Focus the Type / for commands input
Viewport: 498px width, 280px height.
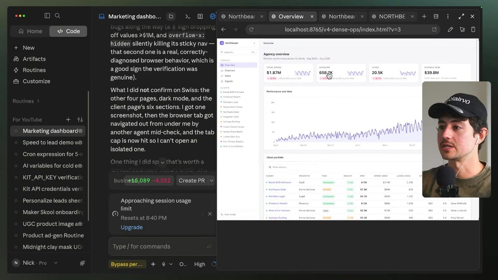(x=162, y=247)
